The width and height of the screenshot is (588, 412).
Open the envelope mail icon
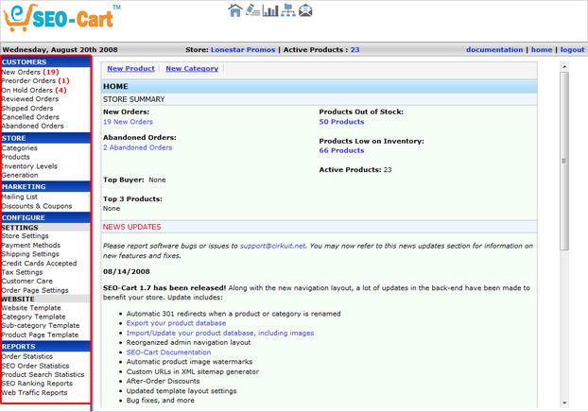pyautogui.click(x=305, y=10)
